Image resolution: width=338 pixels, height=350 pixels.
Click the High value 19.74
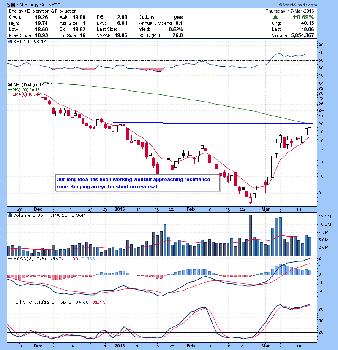[41, 23]
